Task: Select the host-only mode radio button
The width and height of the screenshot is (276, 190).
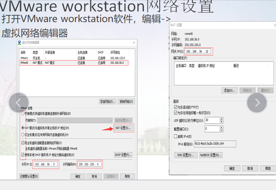Action: click(x=23, y=135)
